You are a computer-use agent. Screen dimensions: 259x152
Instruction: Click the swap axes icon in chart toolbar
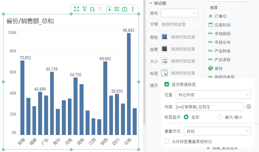point(92,9)
